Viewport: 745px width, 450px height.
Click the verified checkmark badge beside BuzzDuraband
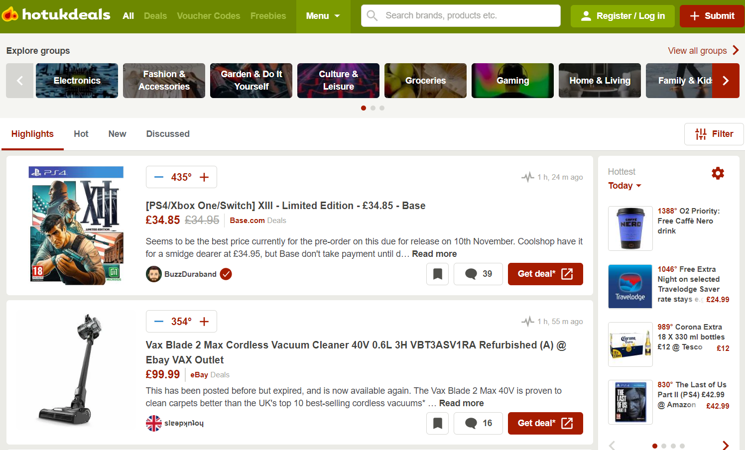tap(226, 274)
